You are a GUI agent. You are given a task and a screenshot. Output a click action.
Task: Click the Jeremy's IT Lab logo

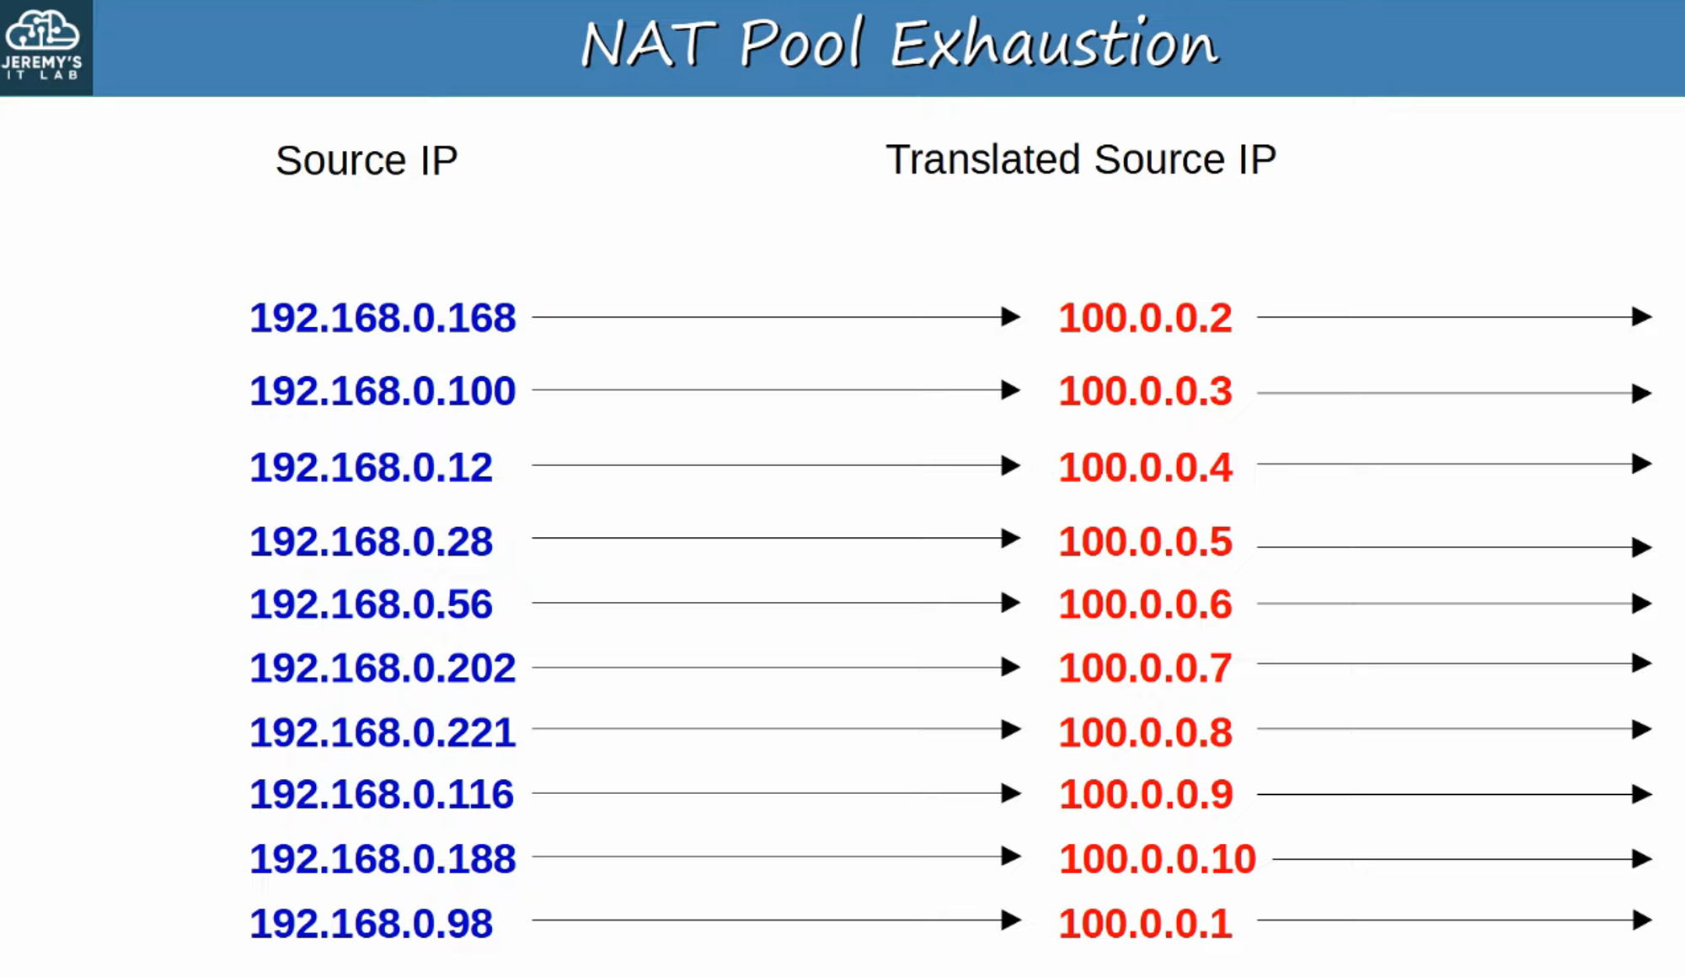(45, 46)
